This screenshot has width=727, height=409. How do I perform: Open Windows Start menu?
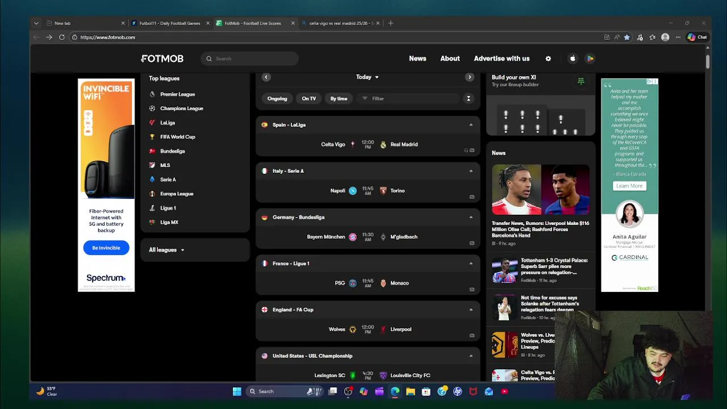tap(237, 391)
